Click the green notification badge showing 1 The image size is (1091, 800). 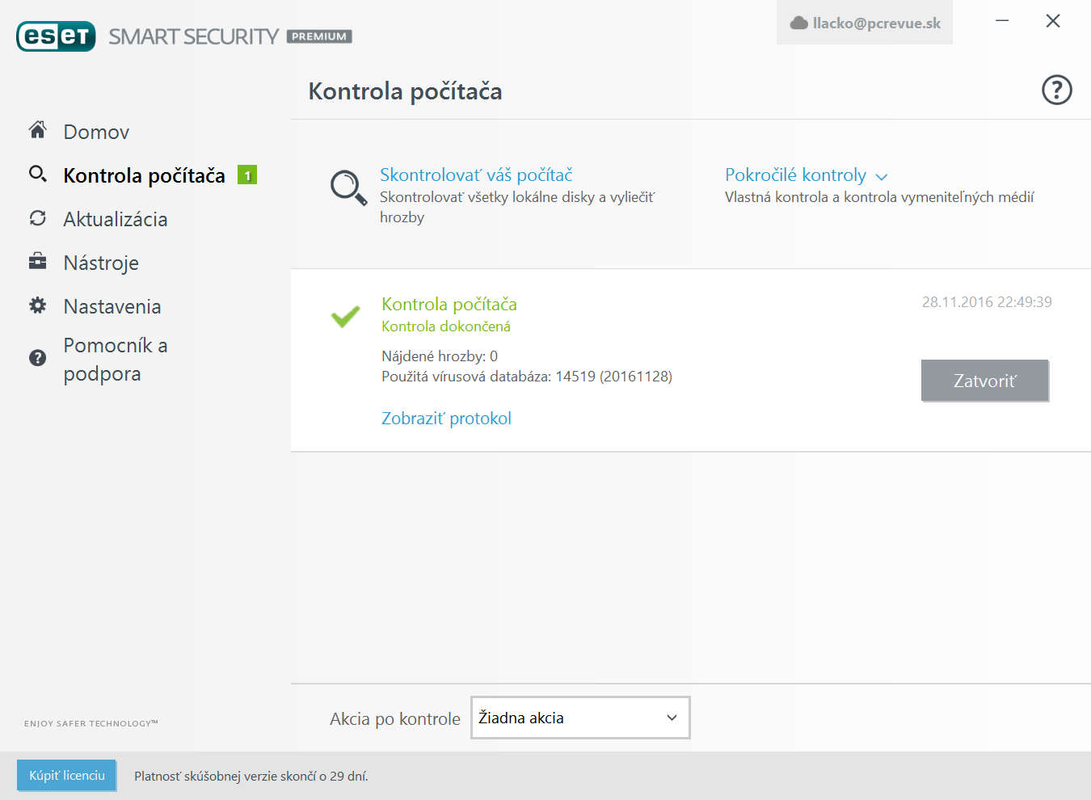click(x=247, y=175)
